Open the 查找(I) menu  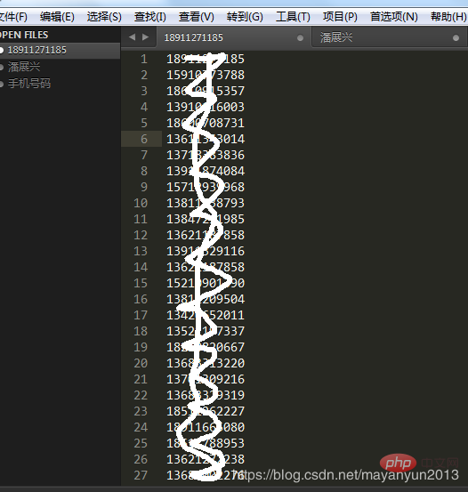[150, 17]
